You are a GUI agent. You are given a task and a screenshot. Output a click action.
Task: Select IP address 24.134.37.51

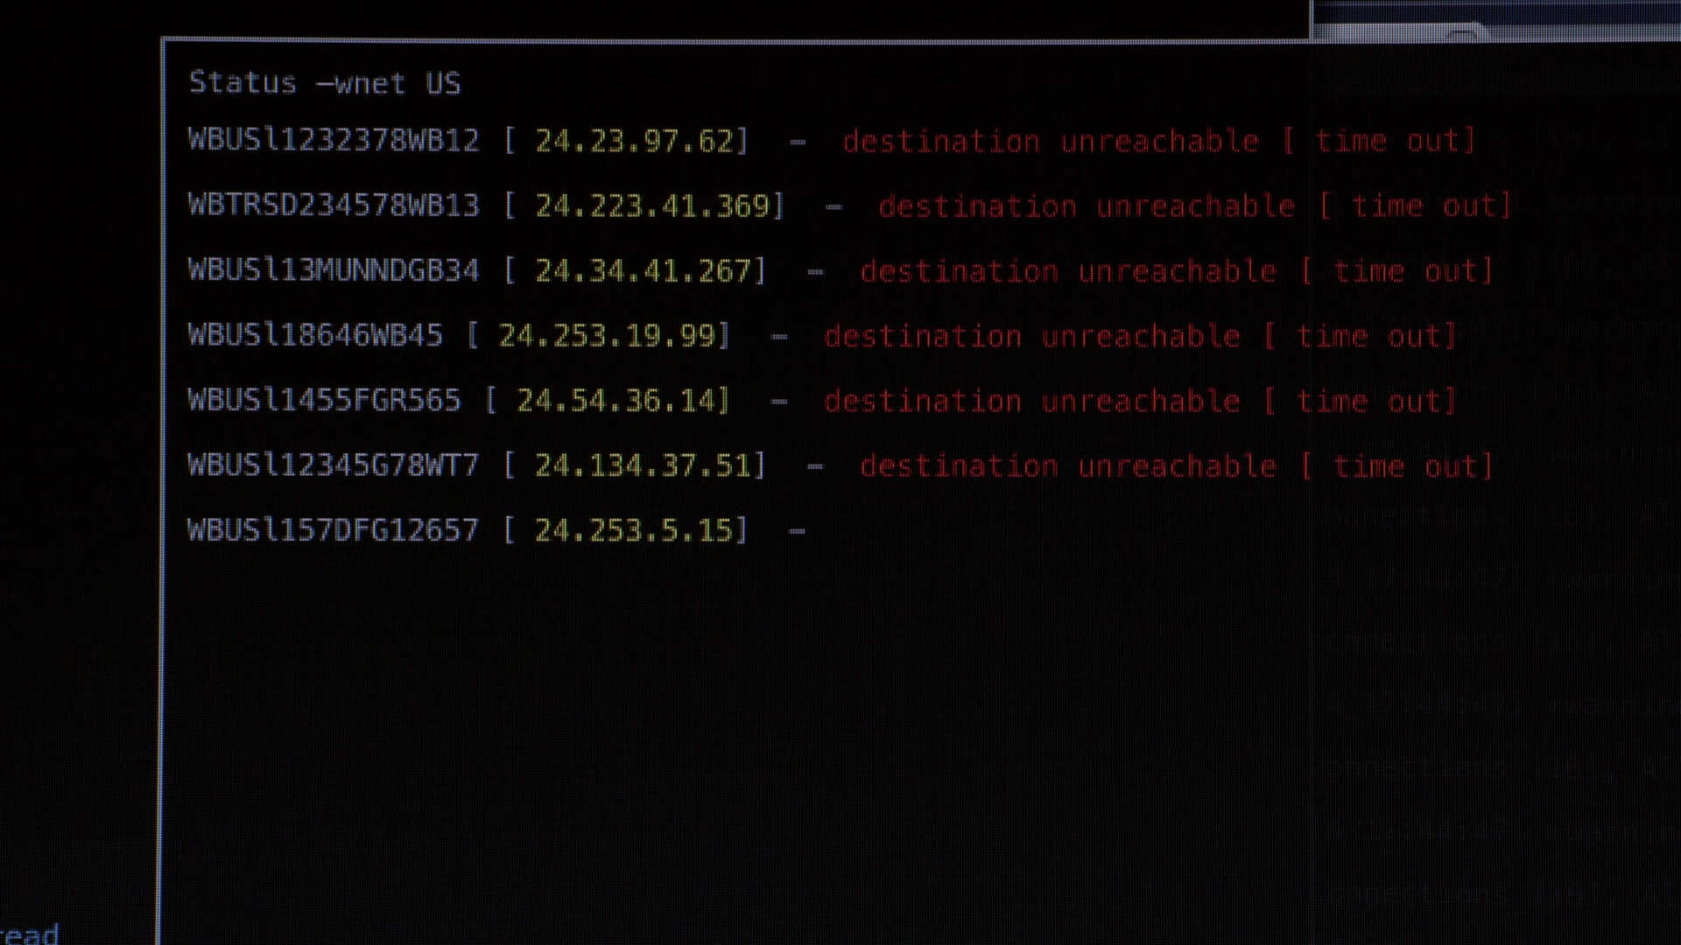pyautogui.click(x=643, y=465)
